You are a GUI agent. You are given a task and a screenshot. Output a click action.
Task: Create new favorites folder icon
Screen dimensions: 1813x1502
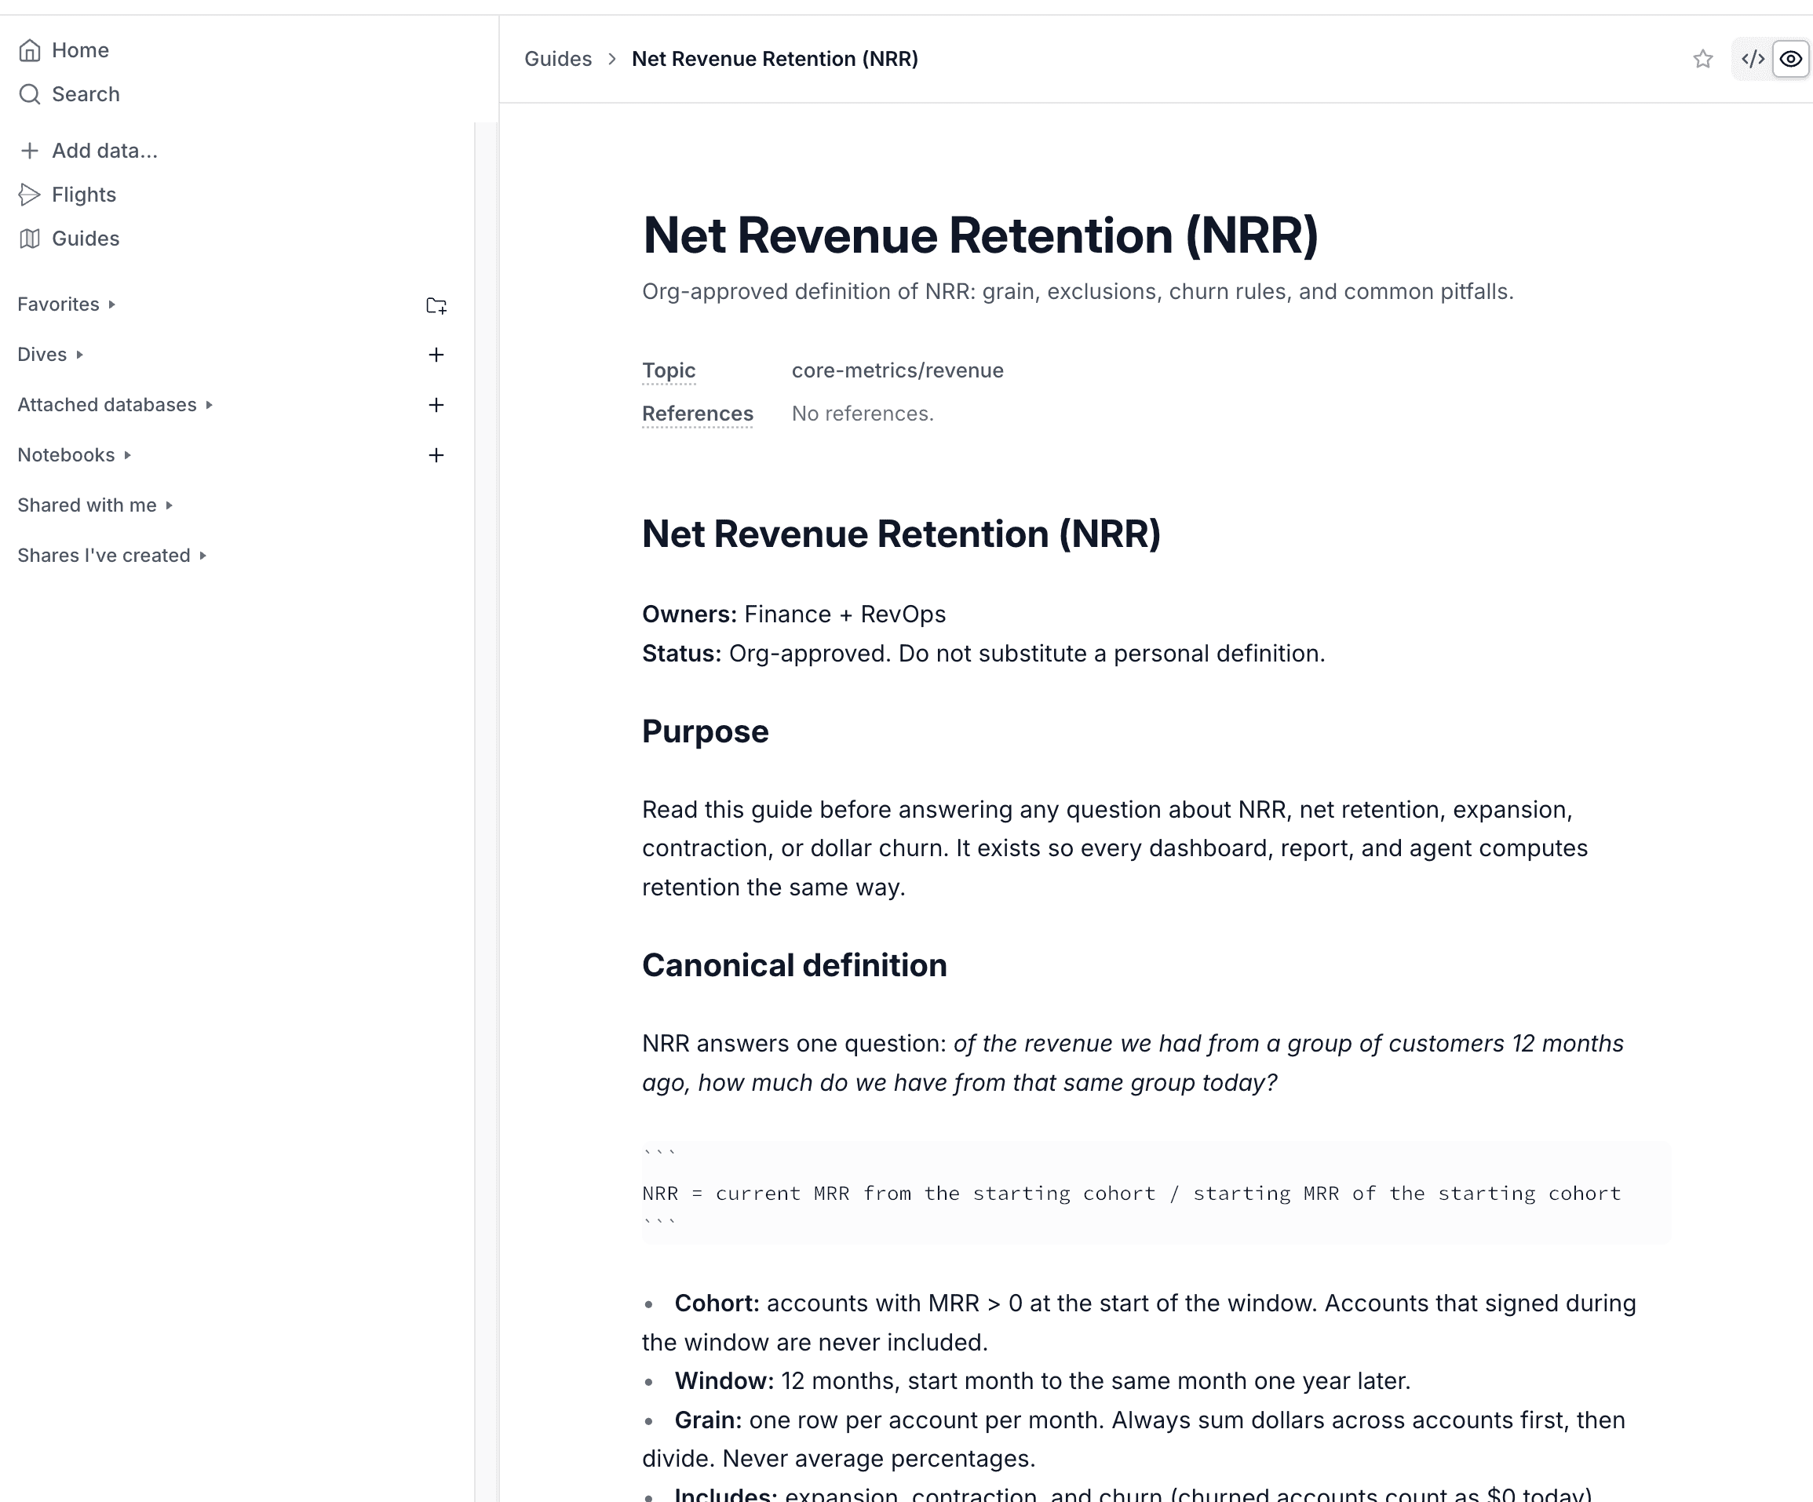[x=436, y=304]
